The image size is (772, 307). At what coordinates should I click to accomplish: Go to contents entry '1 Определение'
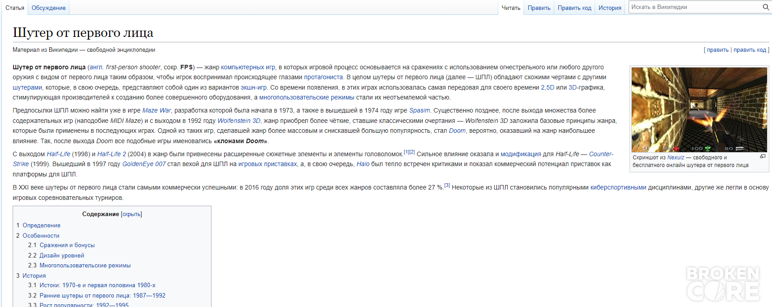click(x=38, y=225)
